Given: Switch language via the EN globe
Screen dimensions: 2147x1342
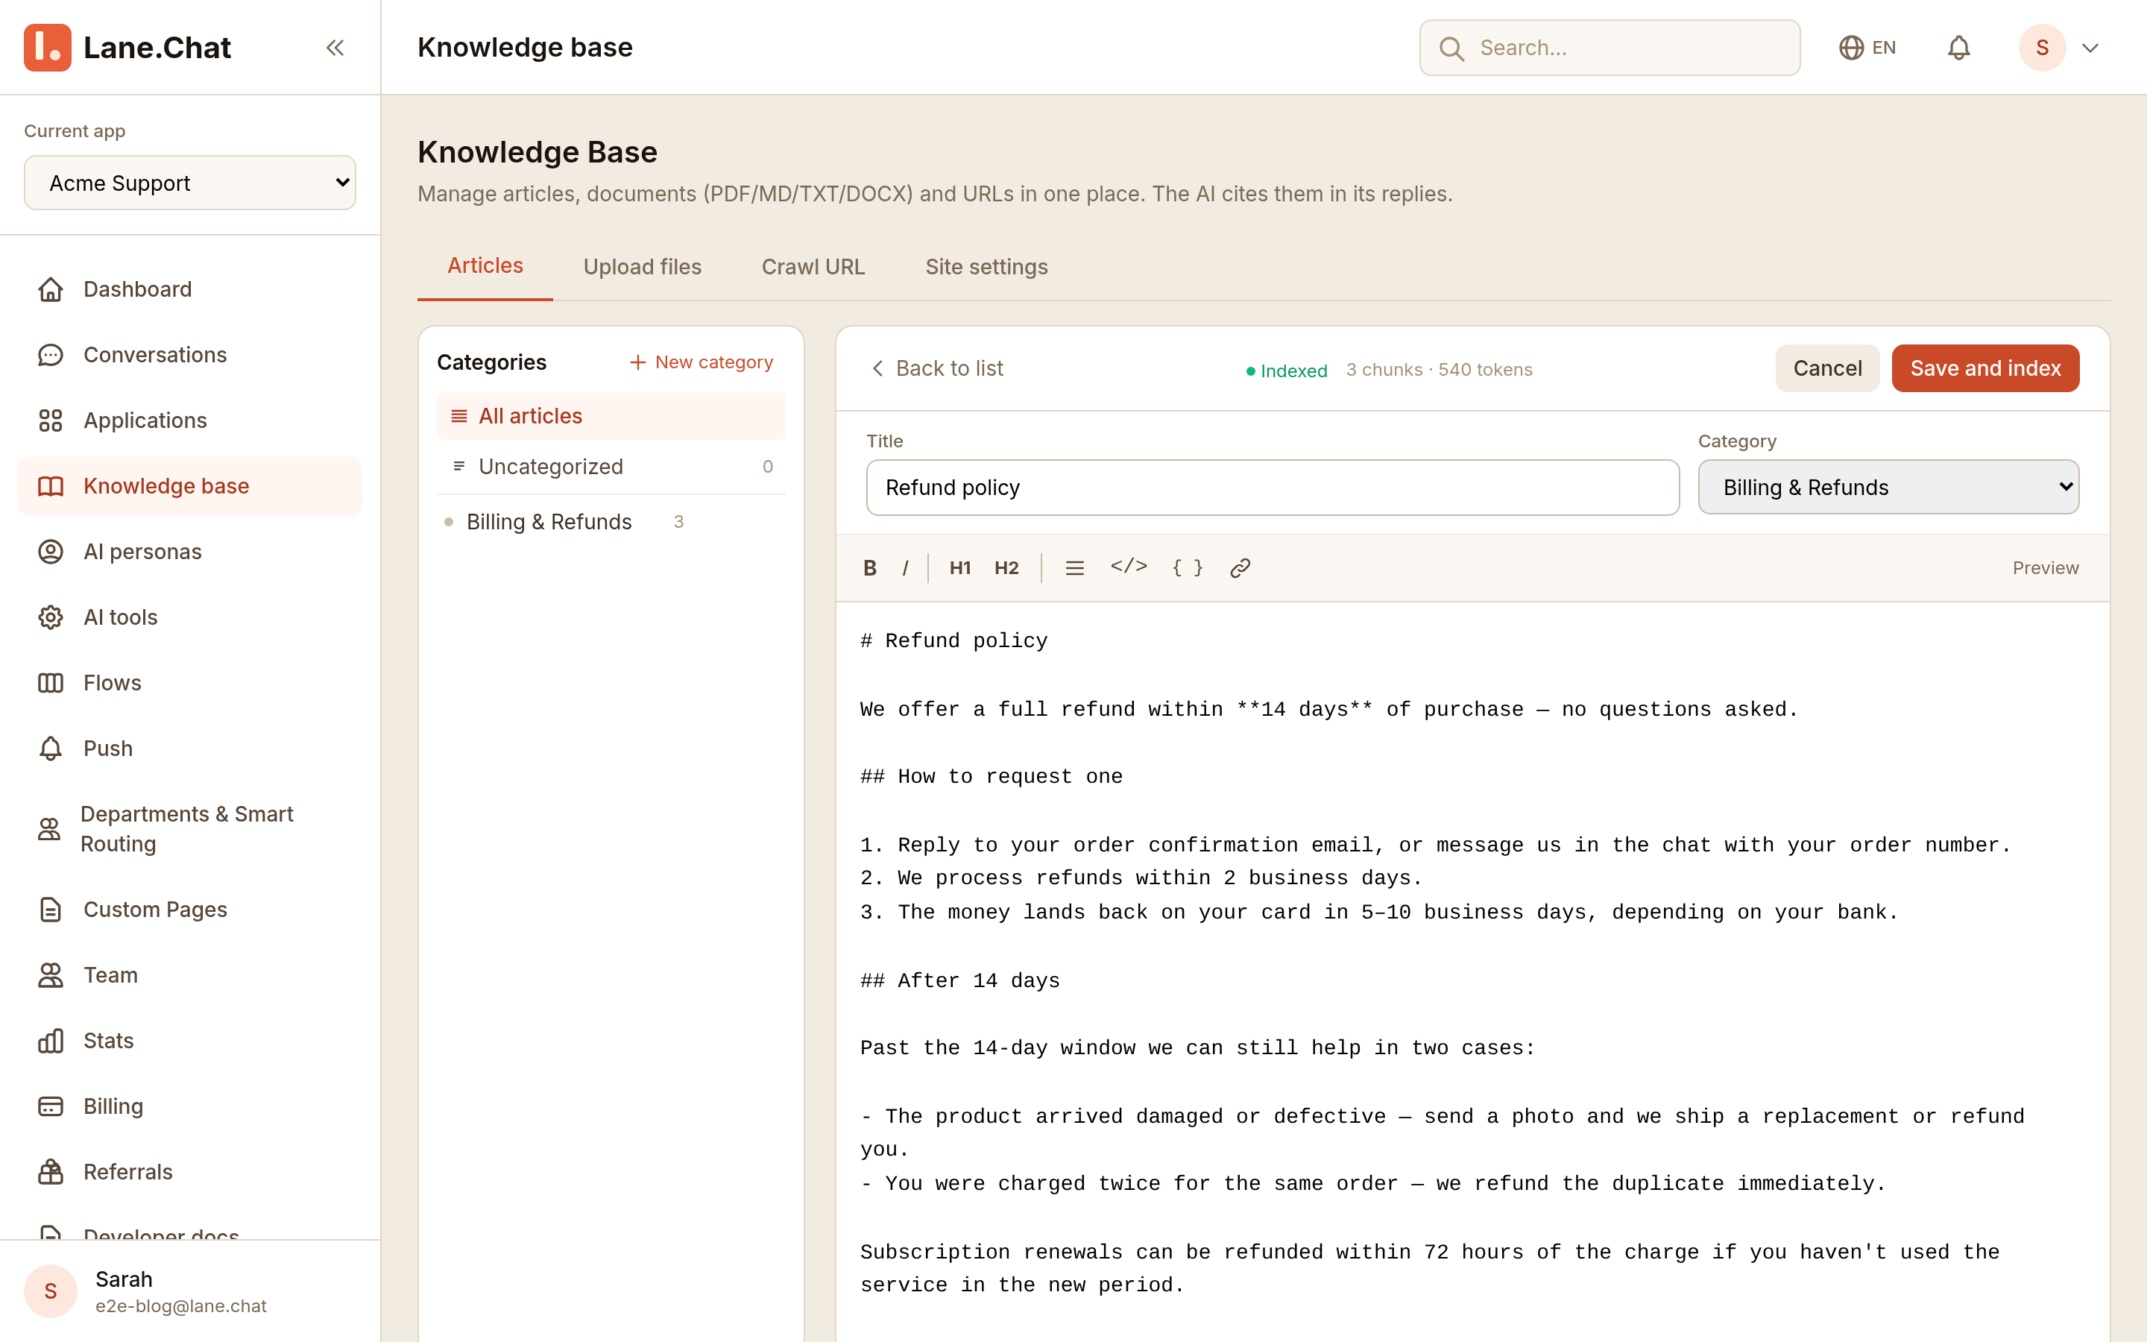Looking at the screenshot, I should click(1867, 48).
